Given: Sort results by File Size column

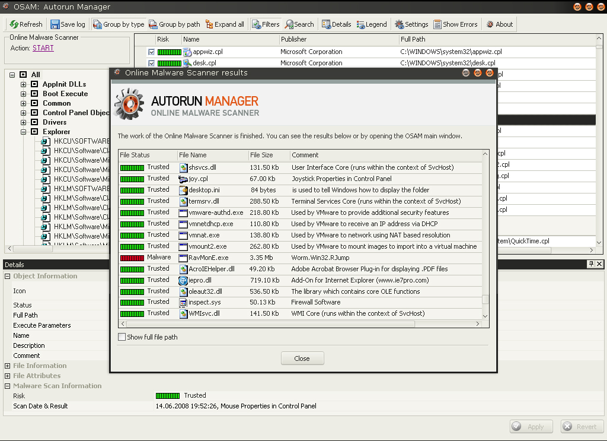Looking at the screenshot, I should 269,155.
